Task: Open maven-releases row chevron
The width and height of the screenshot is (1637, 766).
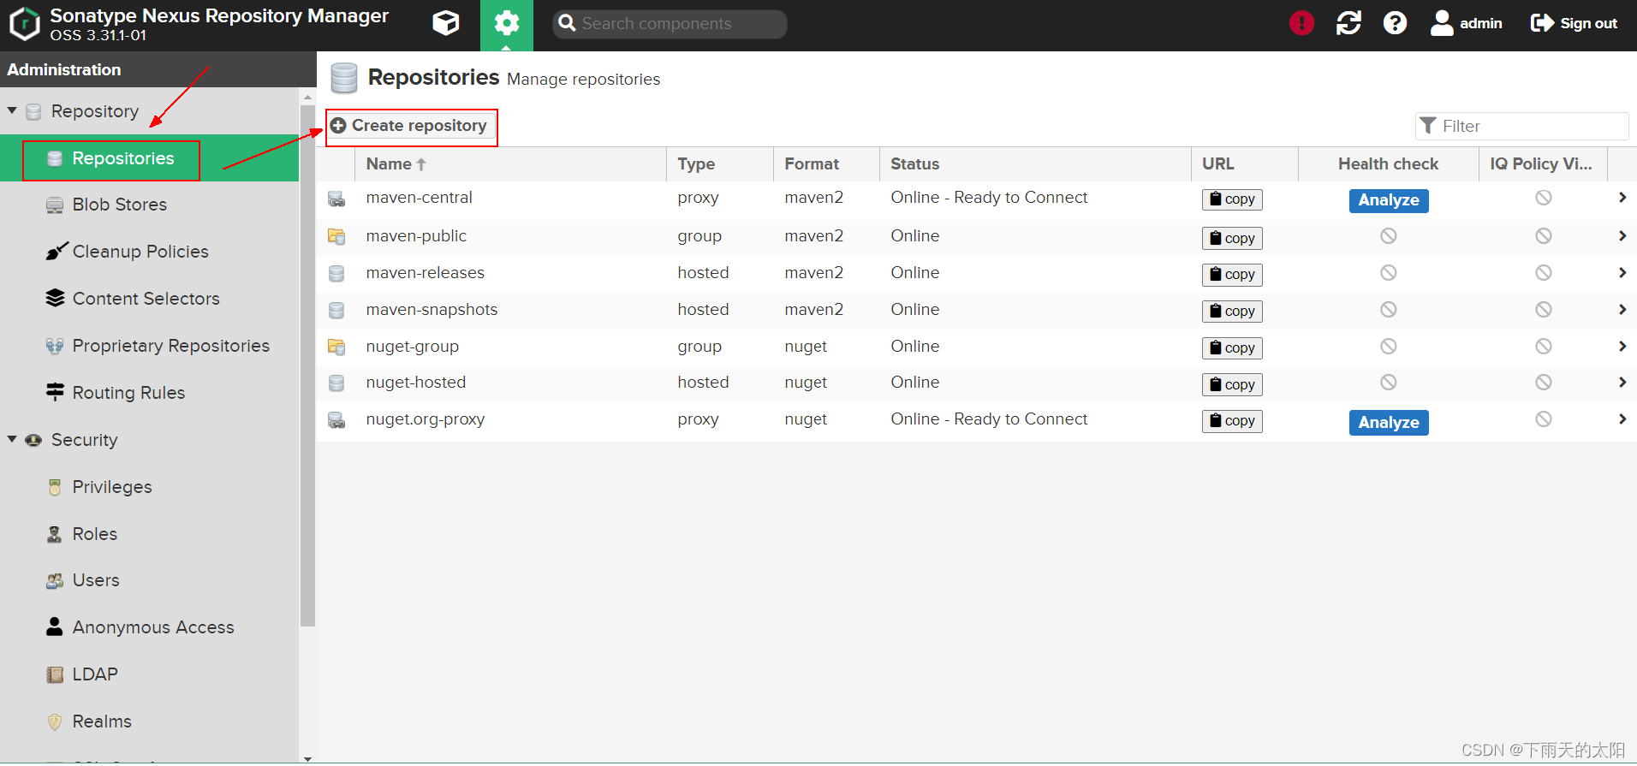Action: (1622, 272)
